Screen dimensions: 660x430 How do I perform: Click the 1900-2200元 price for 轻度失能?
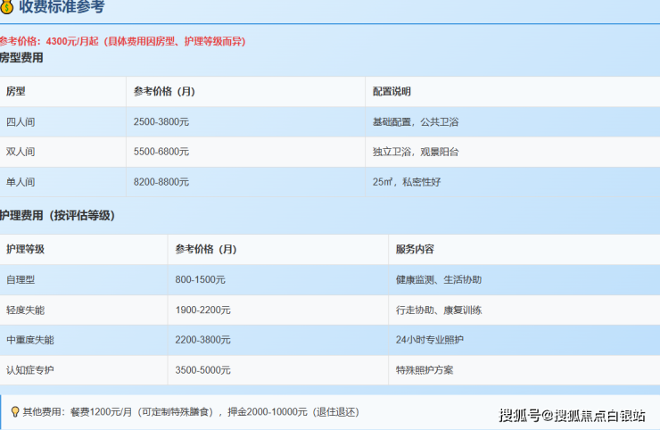(x=202, y=310)
